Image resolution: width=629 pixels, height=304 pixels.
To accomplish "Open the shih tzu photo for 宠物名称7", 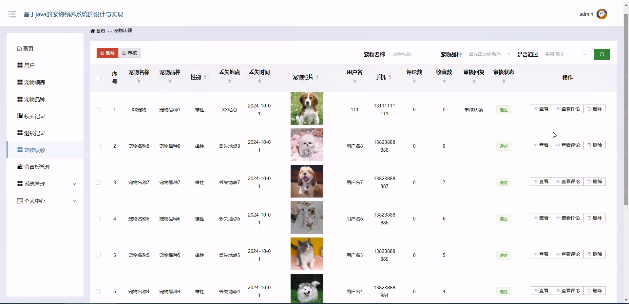I will [x=307, y=181].
